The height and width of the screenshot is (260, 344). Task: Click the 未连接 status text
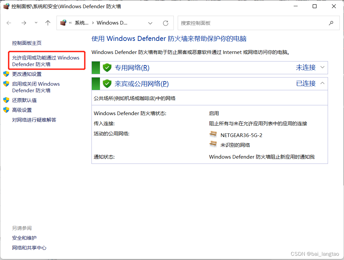coord(306,67)
